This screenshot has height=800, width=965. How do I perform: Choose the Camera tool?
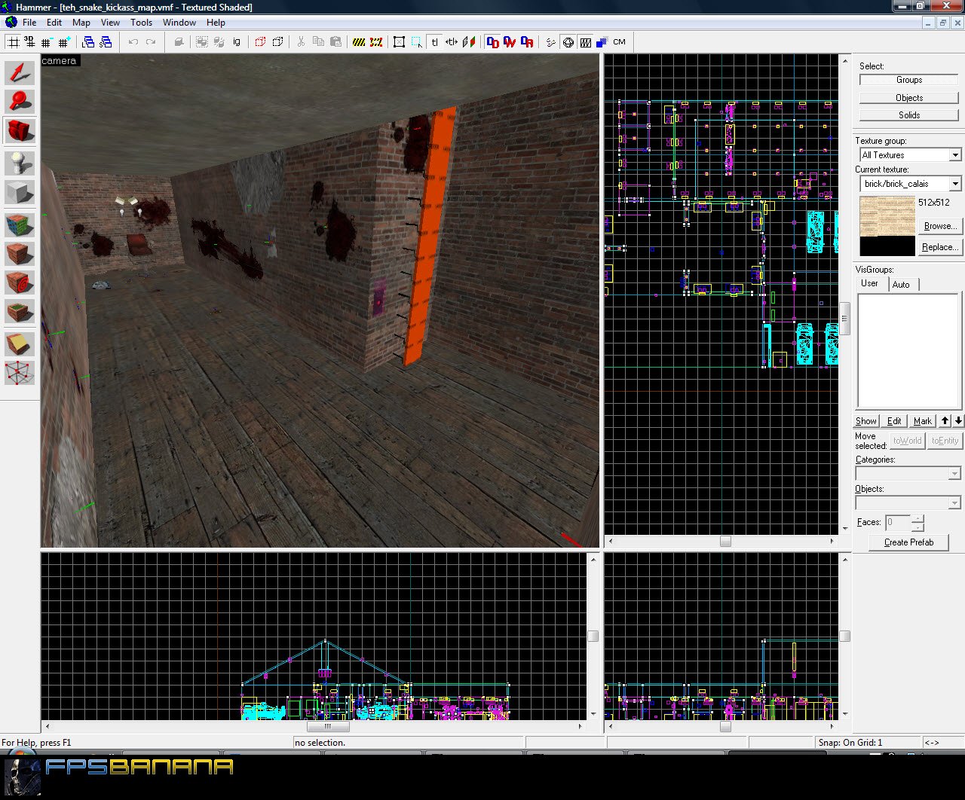(20, 130)
